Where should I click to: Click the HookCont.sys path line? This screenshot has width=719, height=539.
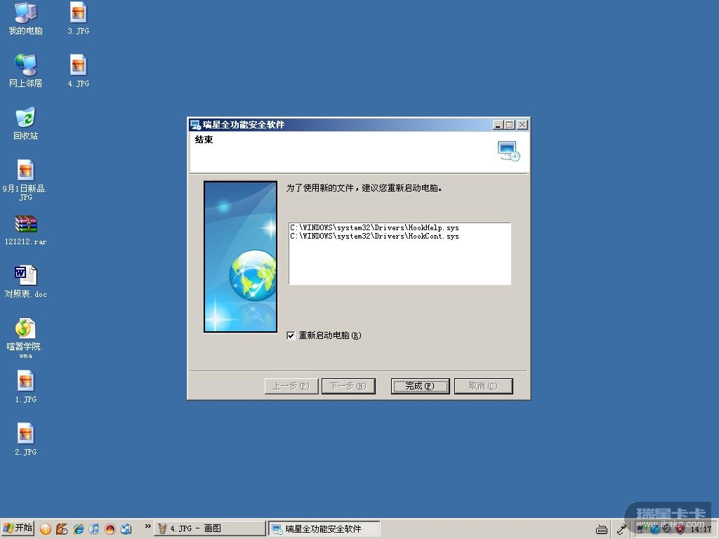pos(374,236)
